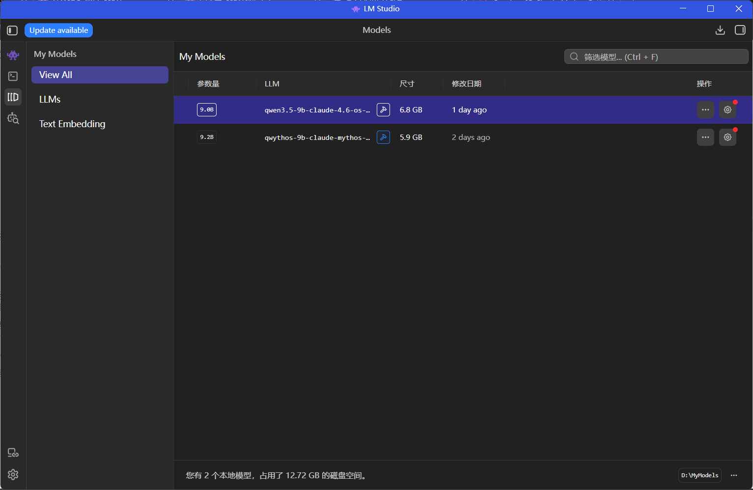Open the remote link icon in sidebar
Viewport: 753px width, 490px height.
13,453
